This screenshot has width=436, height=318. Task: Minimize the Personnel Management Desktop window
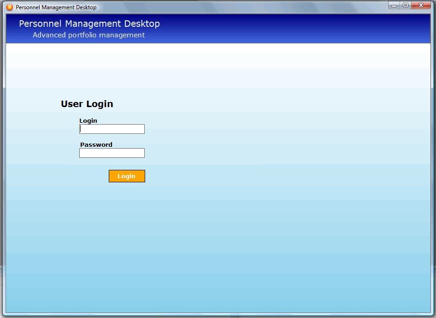pyautogui.click(x=394, y=6)
